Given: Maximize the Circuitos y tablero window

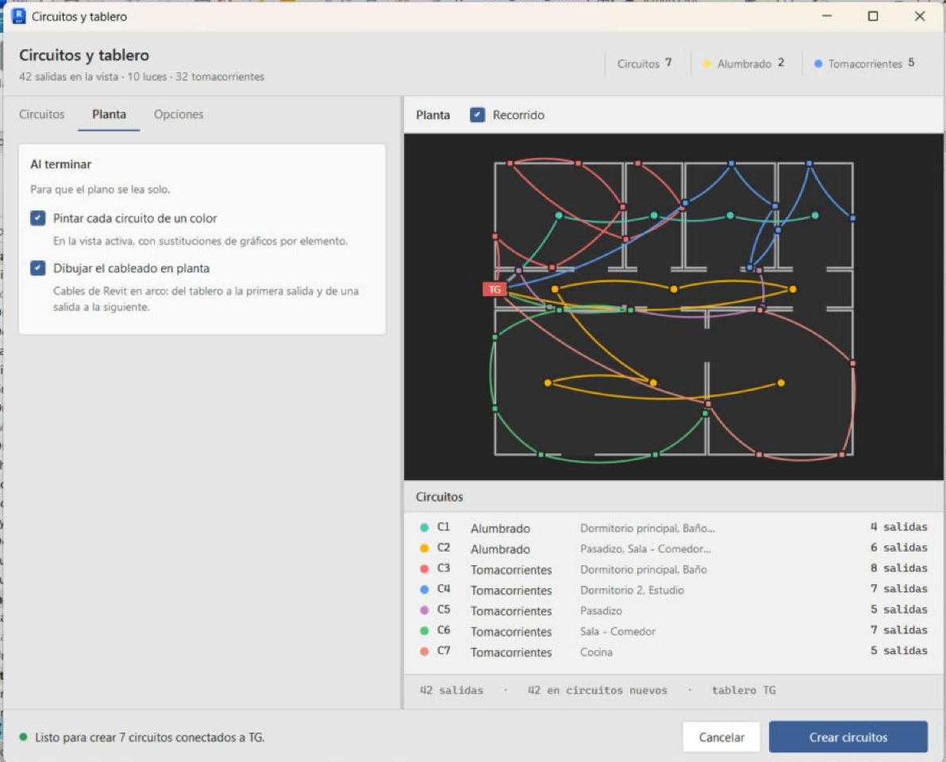Looking at the screenshot, I should click(872, 17).
